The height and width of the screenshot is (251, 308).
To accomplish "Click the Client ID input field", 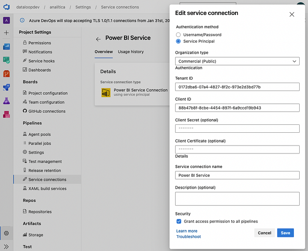I will 237,108.
